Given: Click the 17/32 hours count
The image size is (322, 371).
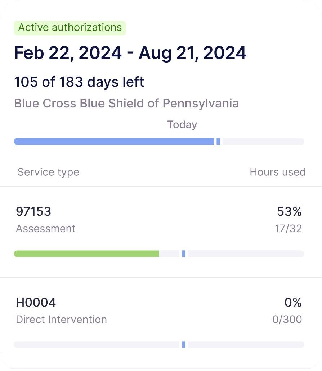Looking at the screenshot, I should [289, 229].
